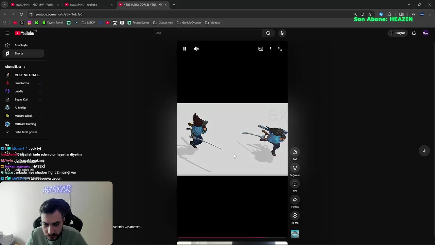The height and width of the screenshot is (245, 435).
Task: Expand the Abonelikler section
Action: (x=15, y=67)
